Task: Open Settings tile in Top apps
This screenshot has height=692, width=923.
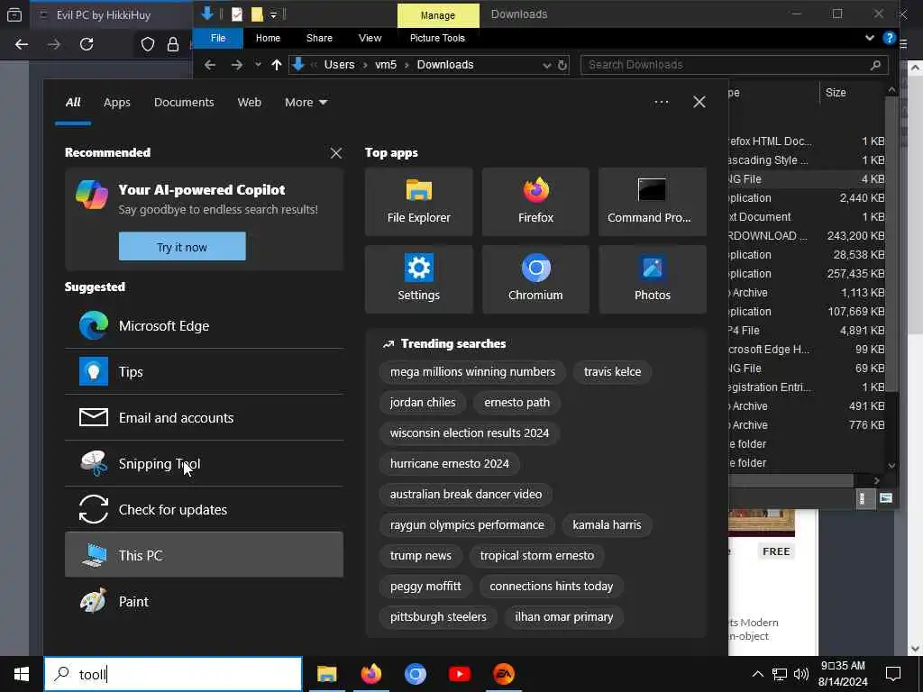Action: 418,279
